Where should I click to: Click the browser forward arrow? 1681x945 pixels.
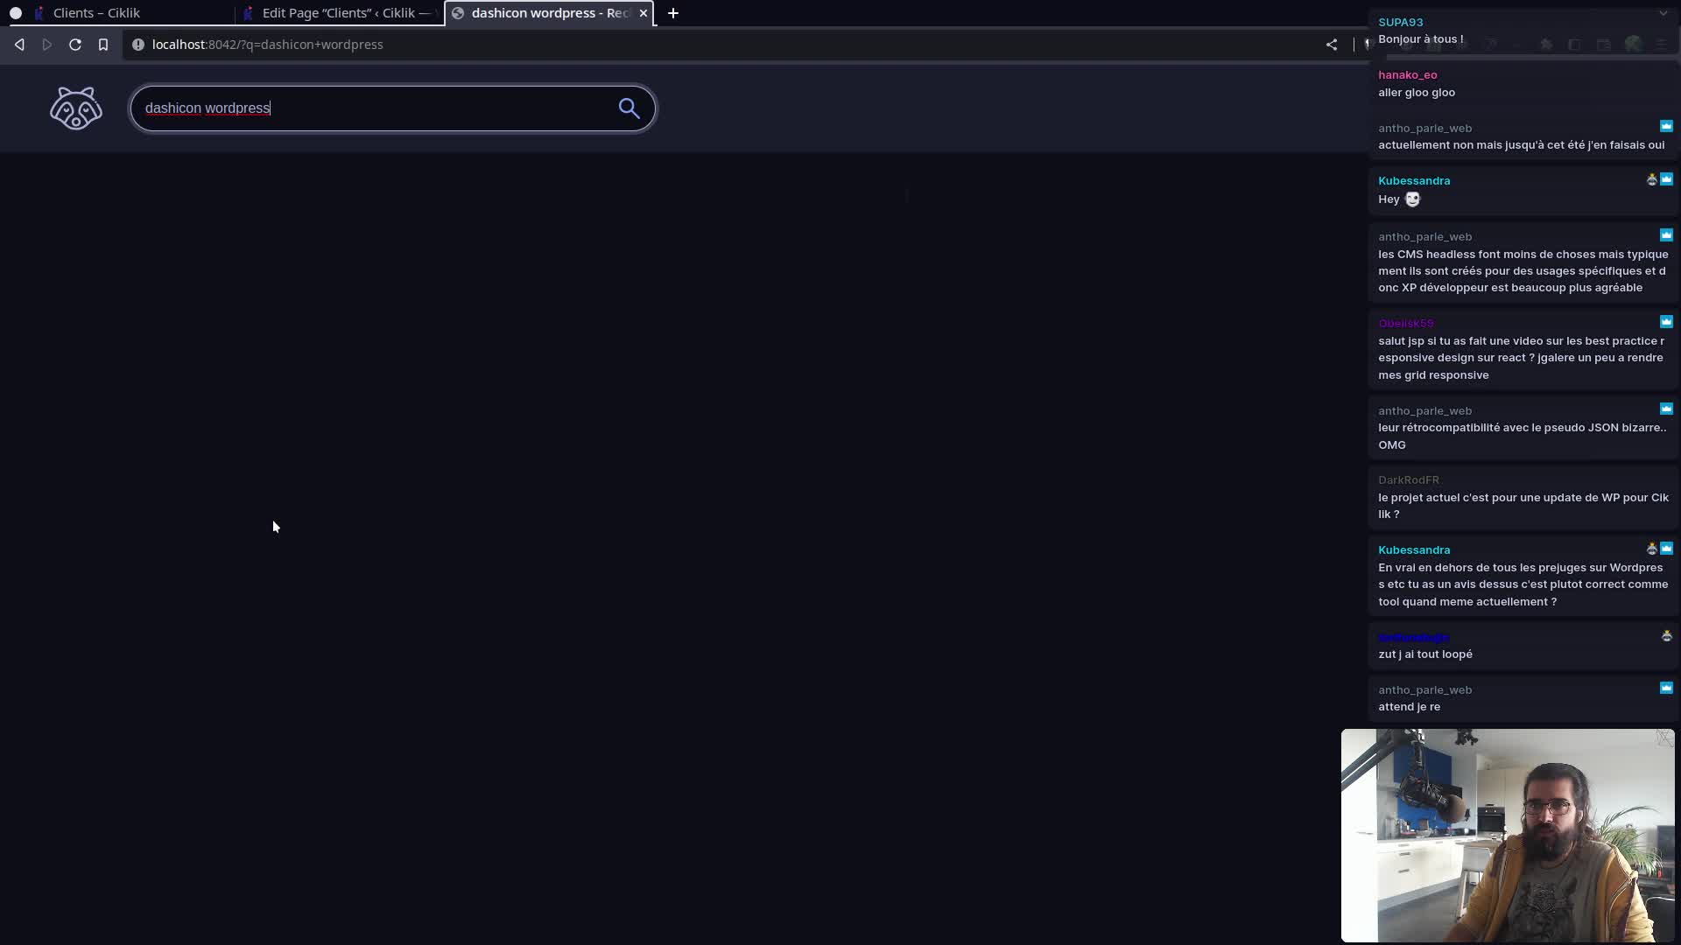(x=47, y=45)
